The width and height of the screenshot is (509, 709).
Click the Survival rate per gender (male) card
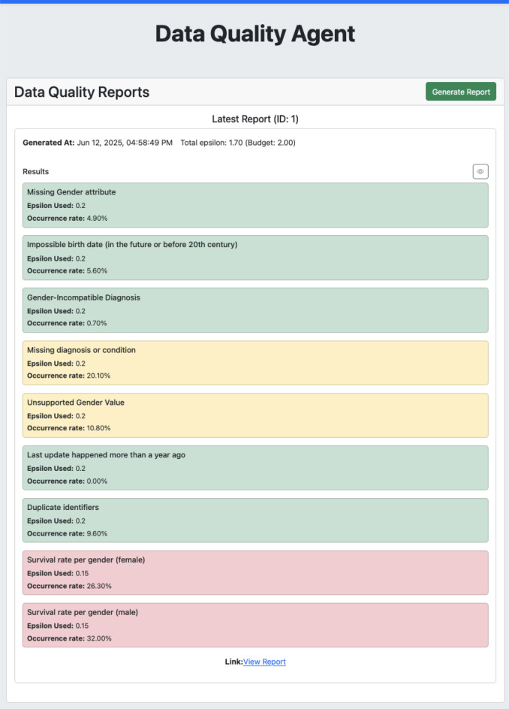[255, 625]
